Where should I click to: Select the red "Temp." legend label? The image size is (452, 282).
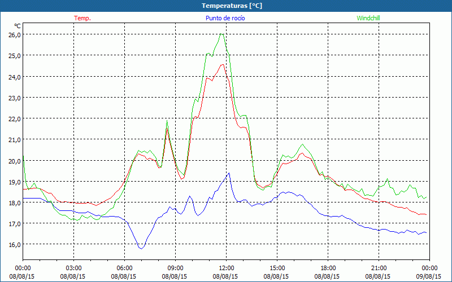(82, 18)
